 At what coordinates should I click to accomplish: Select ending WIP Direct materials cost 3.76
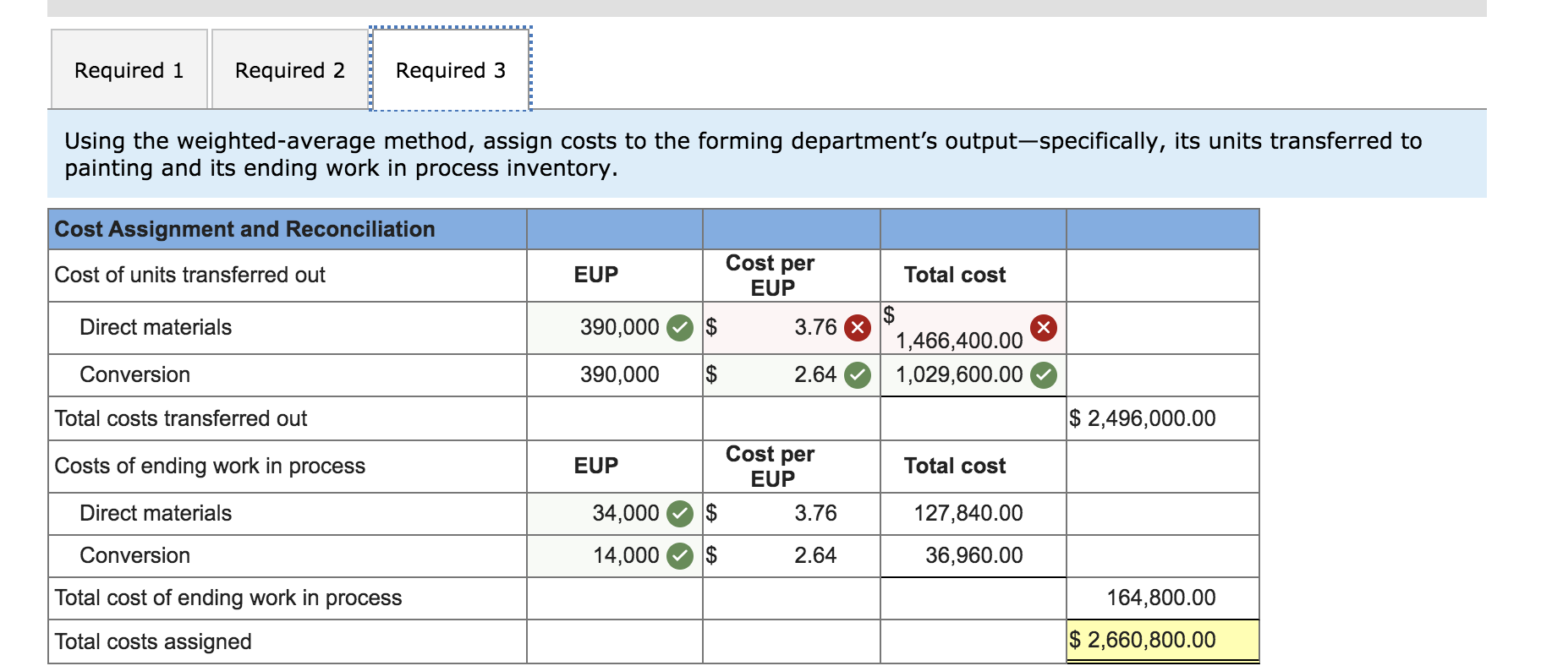tap(792, 513)
